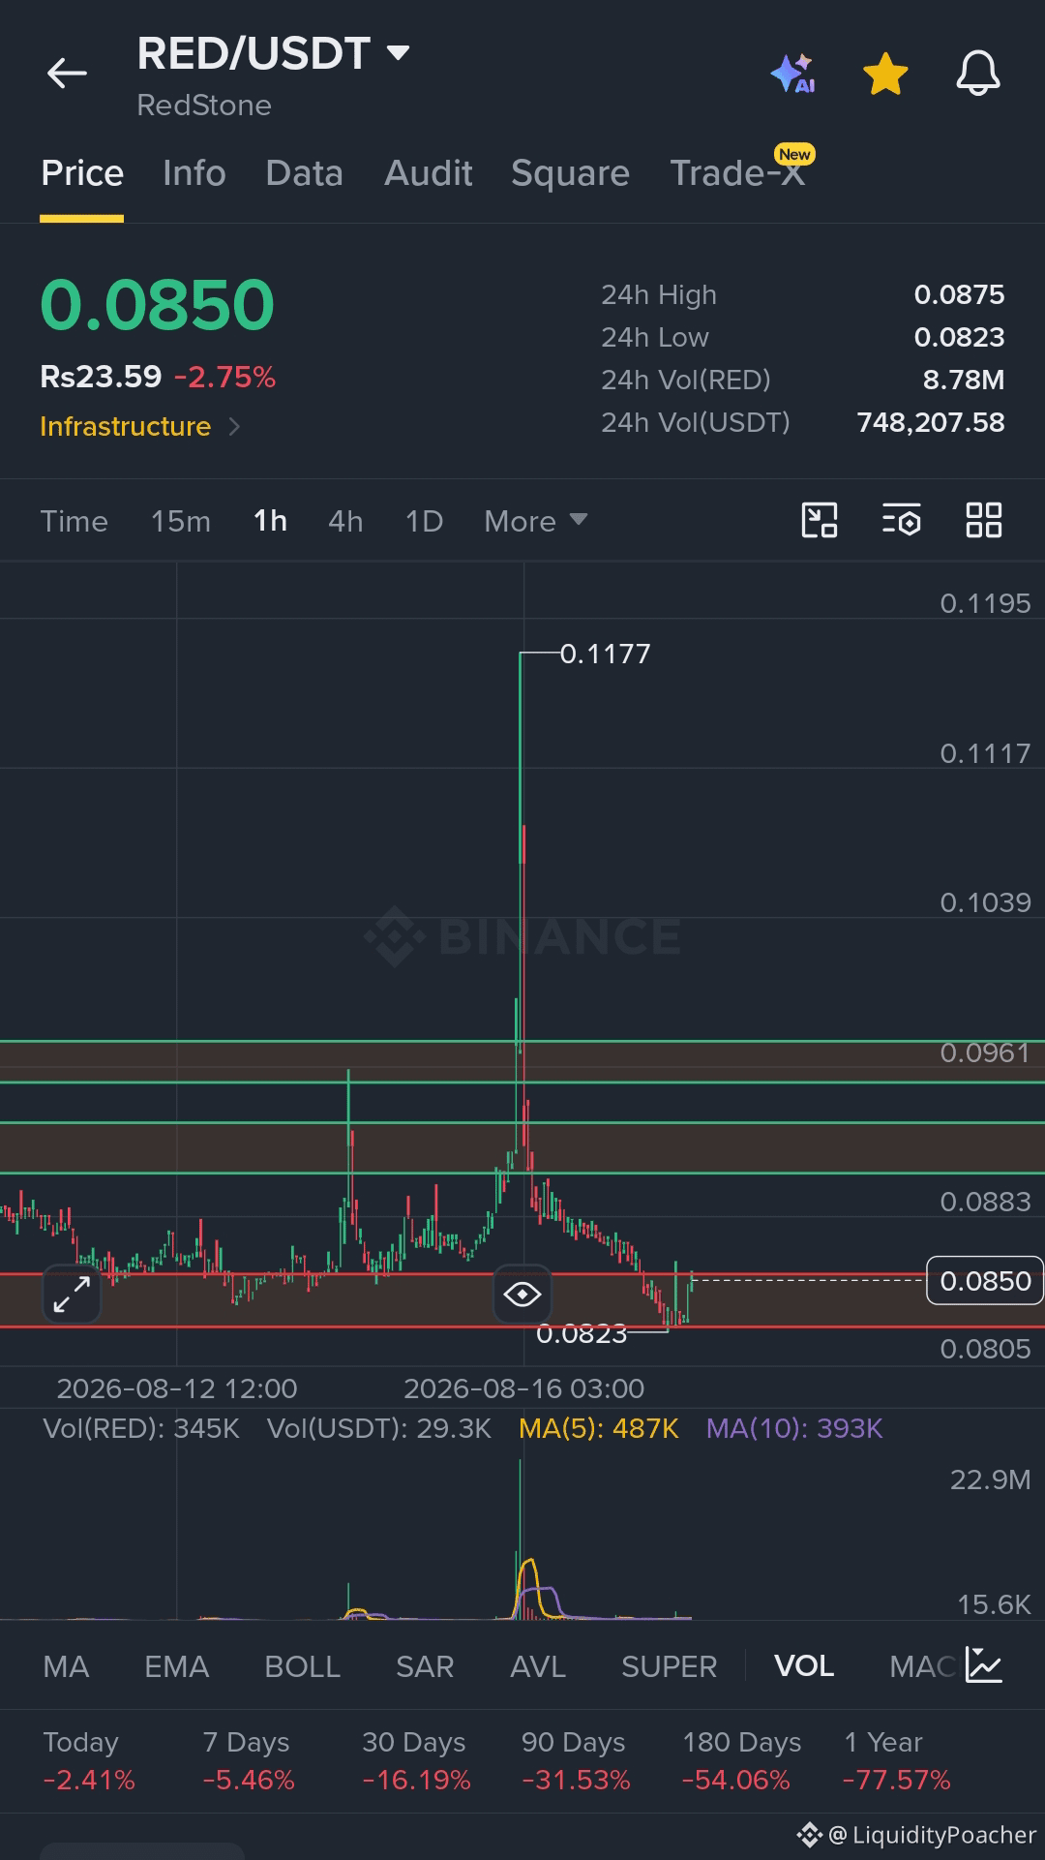
Task: Click the -2.75% price change
Action: tap(224, 377)
